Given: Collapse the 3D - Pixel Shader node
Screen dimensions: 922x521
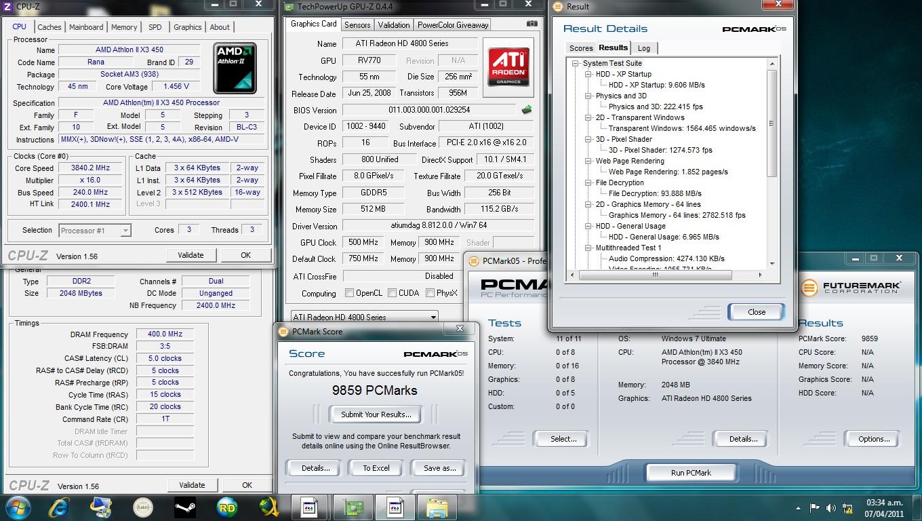Looking at the screenshot, I should (x=588, y=139).
